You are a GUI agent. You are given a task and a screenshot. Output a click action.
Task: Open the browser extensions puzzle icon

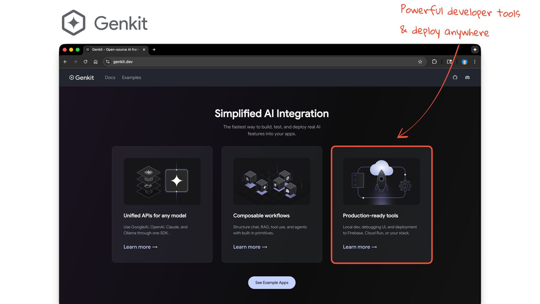point(434,62)
